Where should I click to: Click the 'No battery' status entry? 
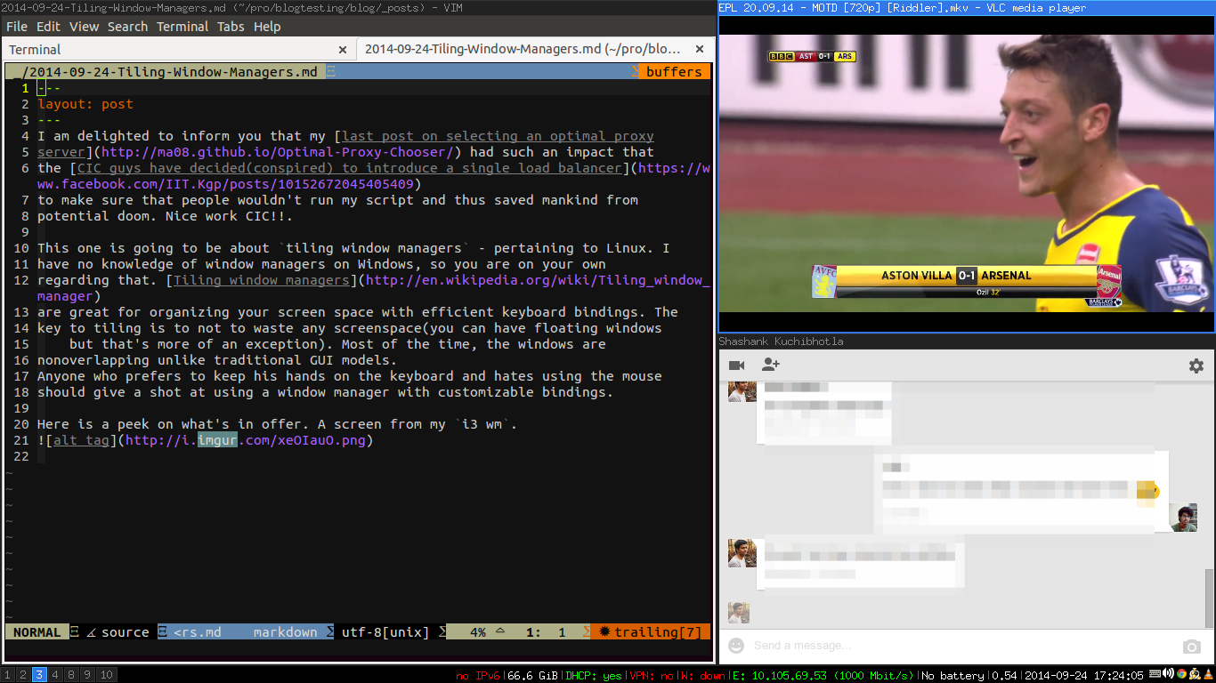pos(954,676)
